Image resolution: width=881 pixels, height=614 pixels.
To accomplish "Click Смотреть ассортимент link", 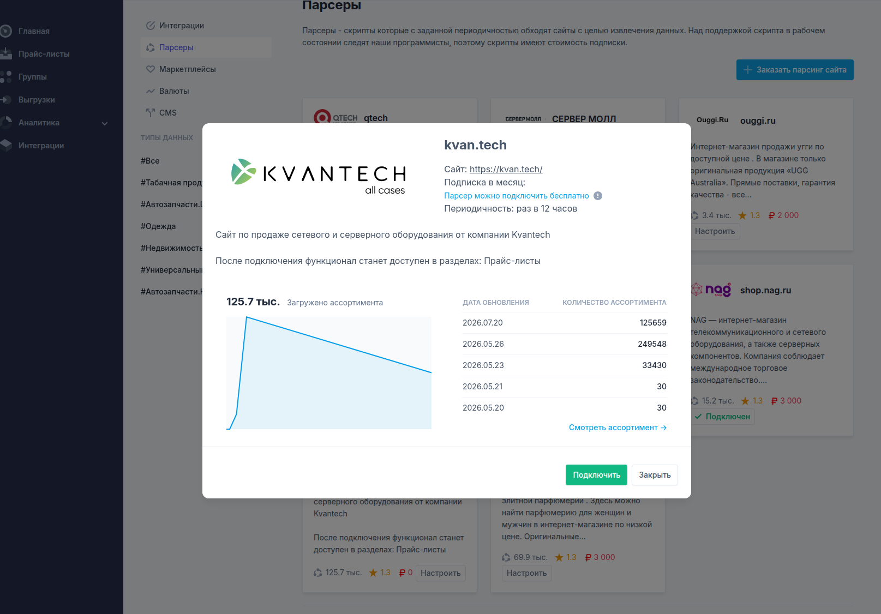I will 618,428.
